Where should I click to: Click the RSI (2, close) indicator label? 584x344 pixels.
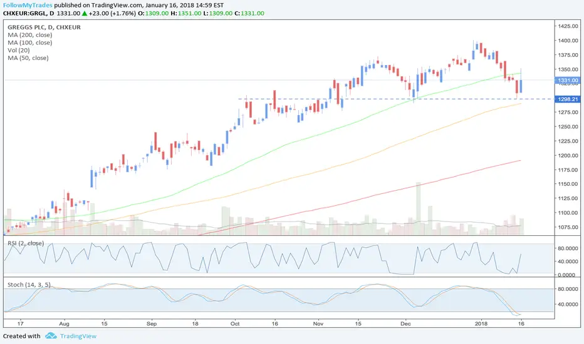[x=26, y=243]
